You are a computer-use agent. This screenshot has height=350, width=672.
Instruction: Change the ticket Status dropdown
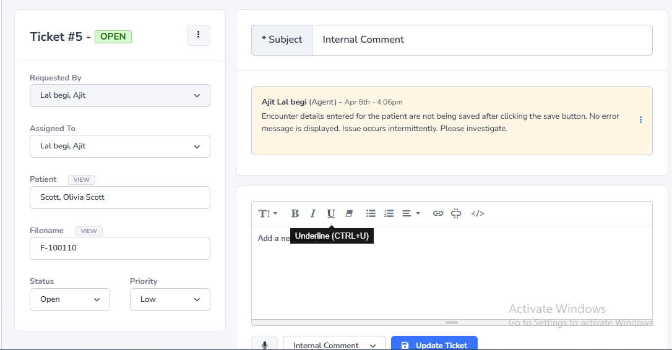pyautogui.click(x=70, y=299)
